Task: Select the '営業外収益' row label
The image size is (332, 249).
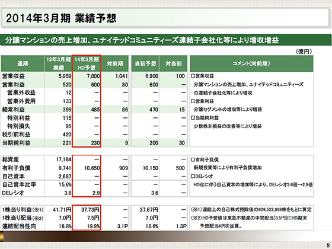Action: 21,92
